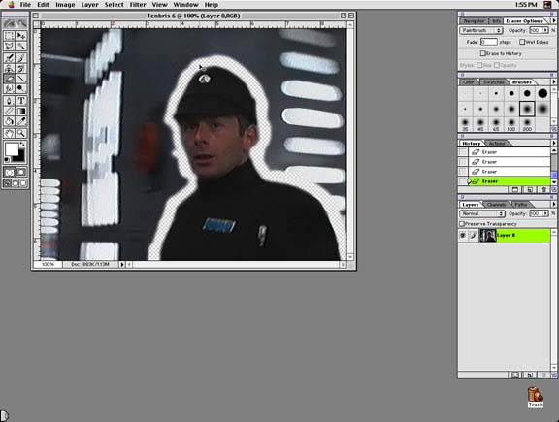
Task: Select the Paintbrush tool in toolbox
Action: pos(21,58)
